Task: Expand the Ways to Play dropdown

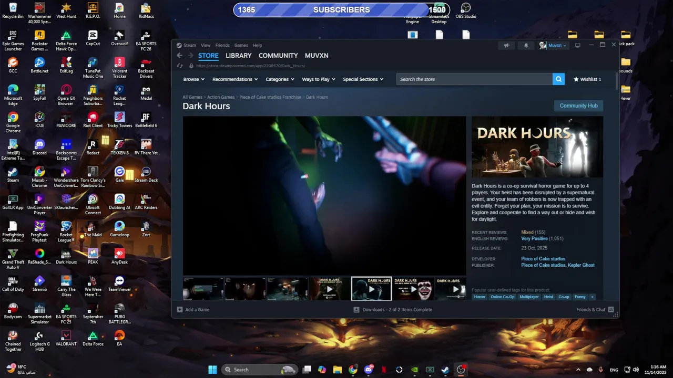Action: 319,79
